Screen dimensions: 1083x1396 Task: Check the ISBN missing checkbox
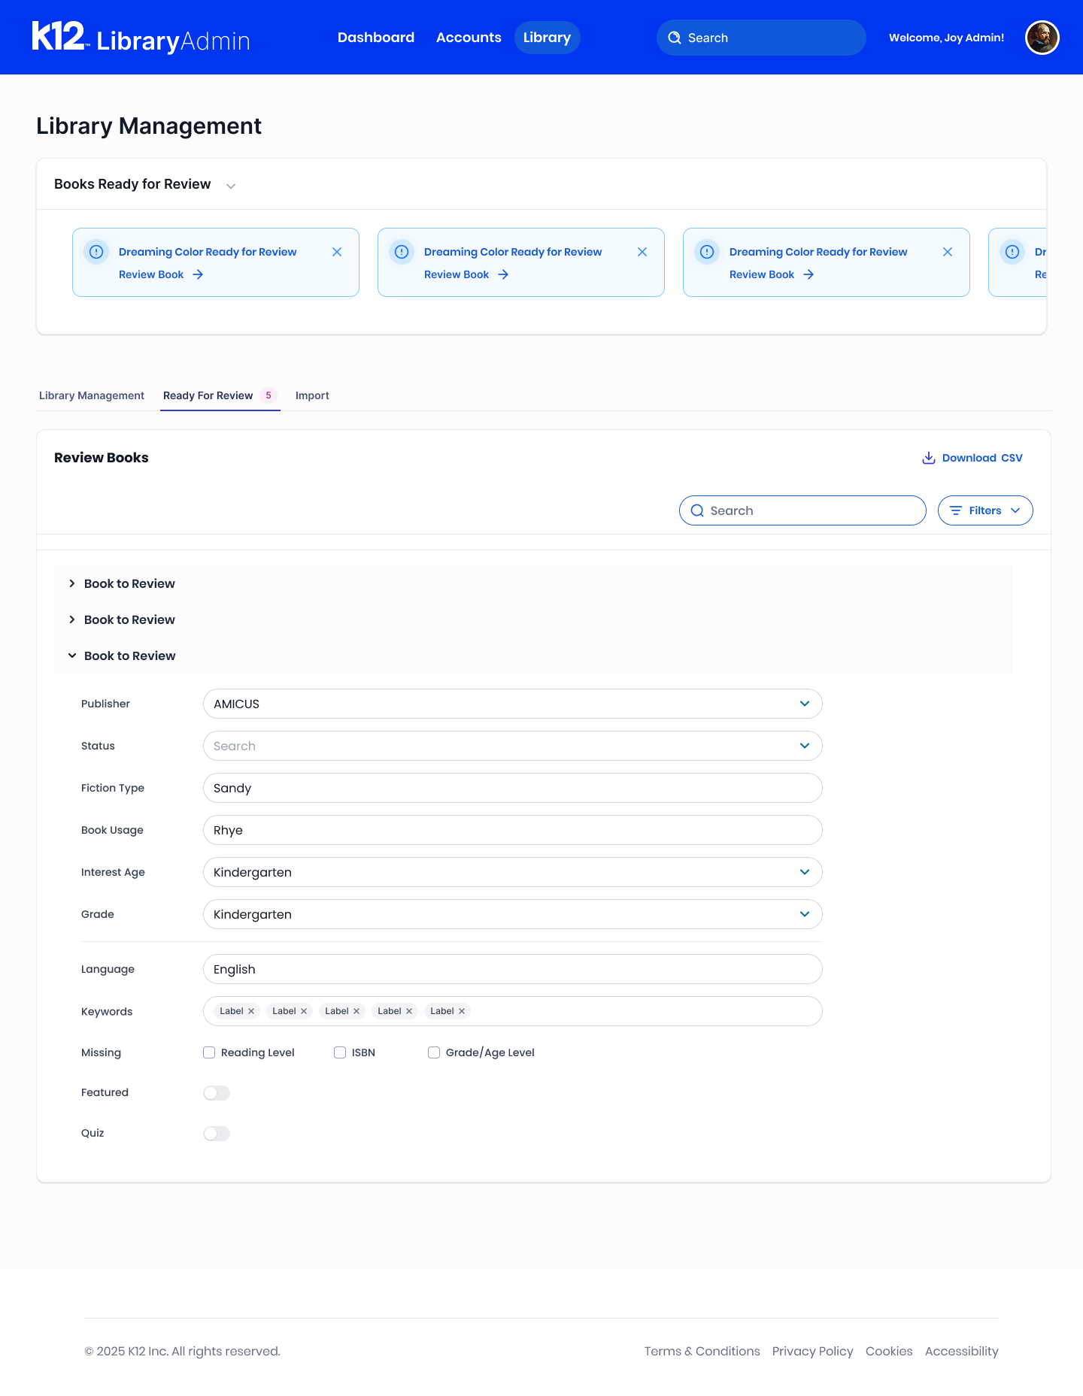340,1052
